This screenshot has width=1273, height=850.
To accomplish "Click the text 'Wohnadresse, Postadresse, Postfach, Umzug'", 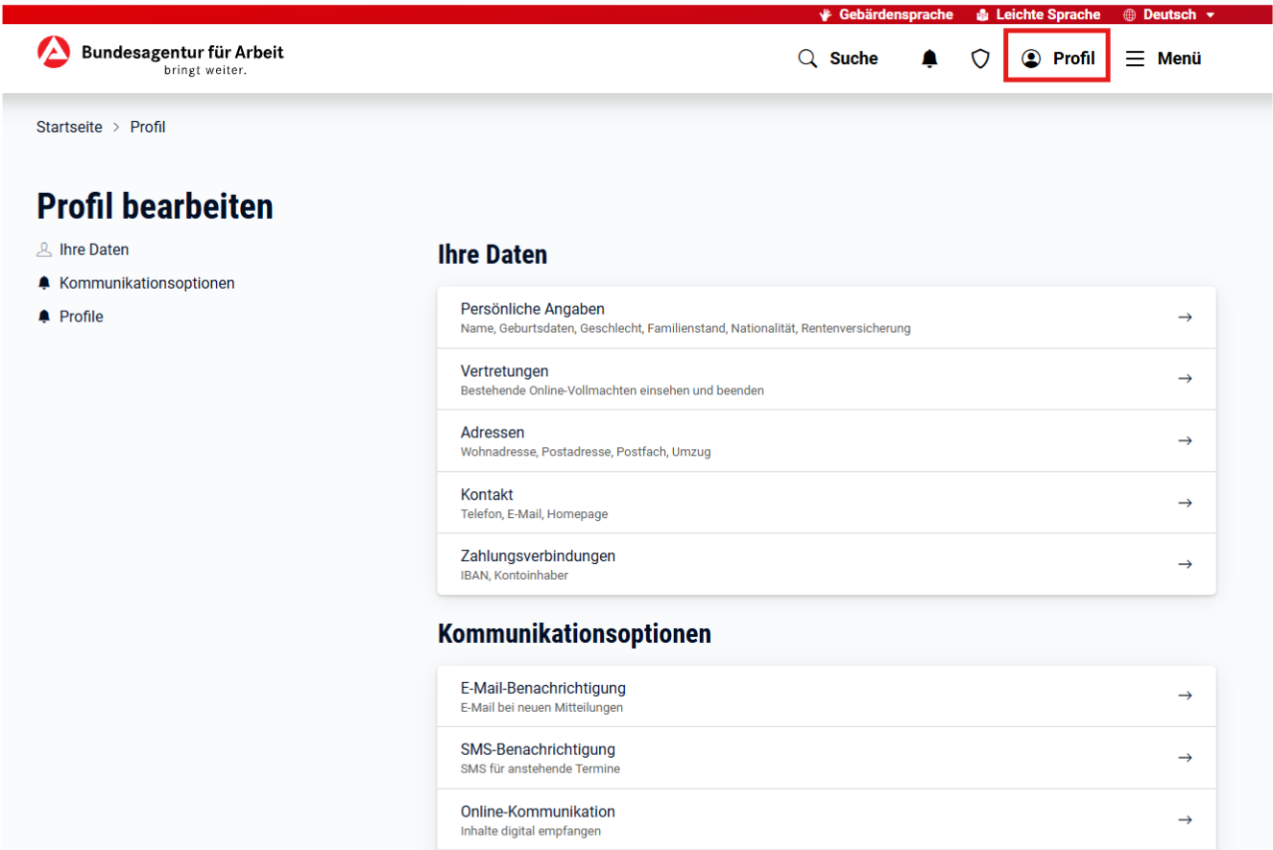I will click(586, 452).
